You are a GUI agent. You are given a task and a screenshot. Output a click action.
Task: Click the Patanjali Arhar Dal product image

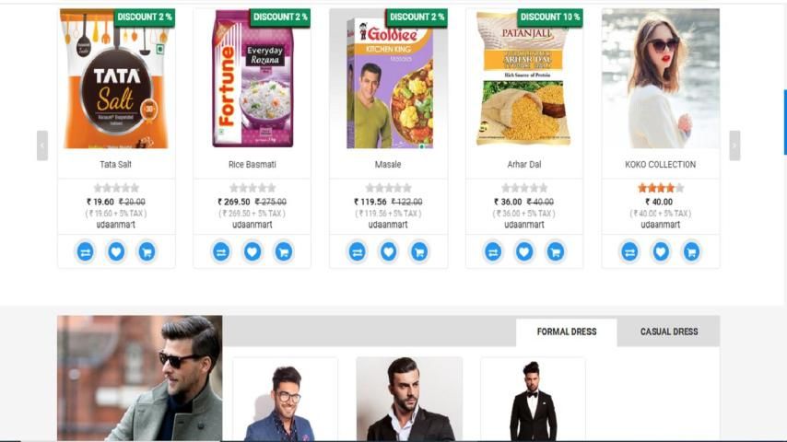524,79
